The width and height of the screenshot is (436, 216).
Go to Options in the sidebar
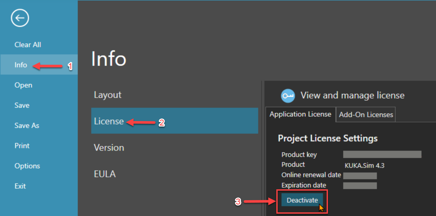tap(27, 166)
